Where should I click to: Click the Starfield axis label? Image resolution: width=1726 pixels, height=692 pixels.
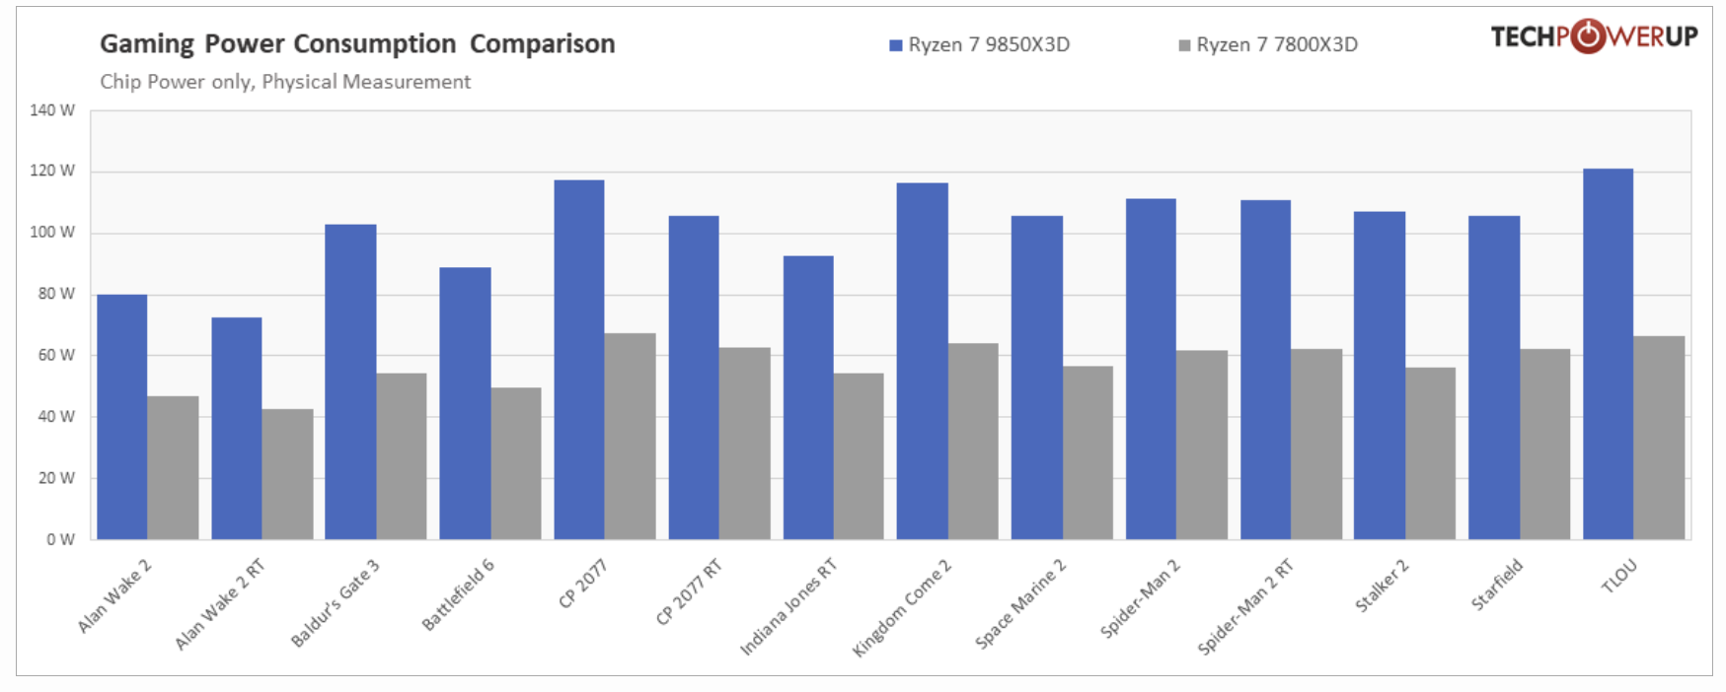tap(1497, 585)
